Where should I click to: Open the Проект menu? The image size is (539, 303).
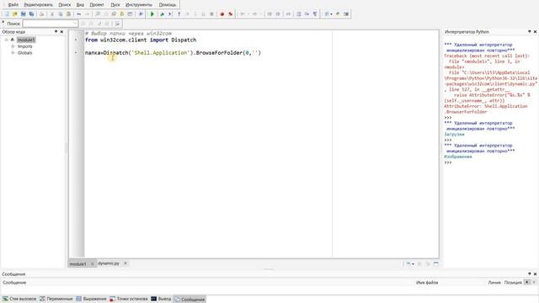[97, 5]
